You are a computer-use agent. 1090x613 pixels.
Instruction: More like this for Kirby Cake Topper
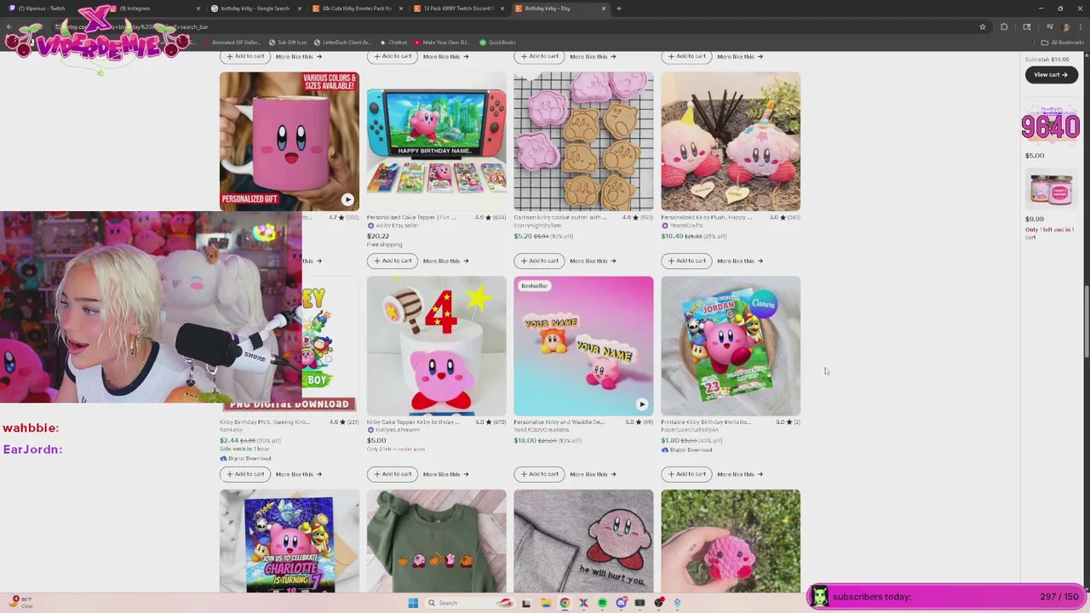[445, 474]
